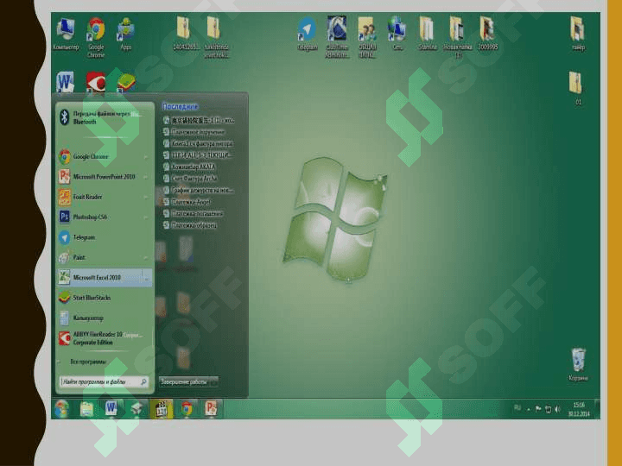Screen dimensions: 622x466
Task: Expand PowerPoint 2010 jump list arrow
Action: point(146,177)
